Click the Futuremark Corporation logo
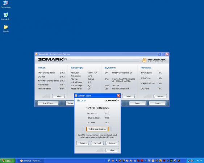Screen dimensions: 204x163 pos(154,60)
